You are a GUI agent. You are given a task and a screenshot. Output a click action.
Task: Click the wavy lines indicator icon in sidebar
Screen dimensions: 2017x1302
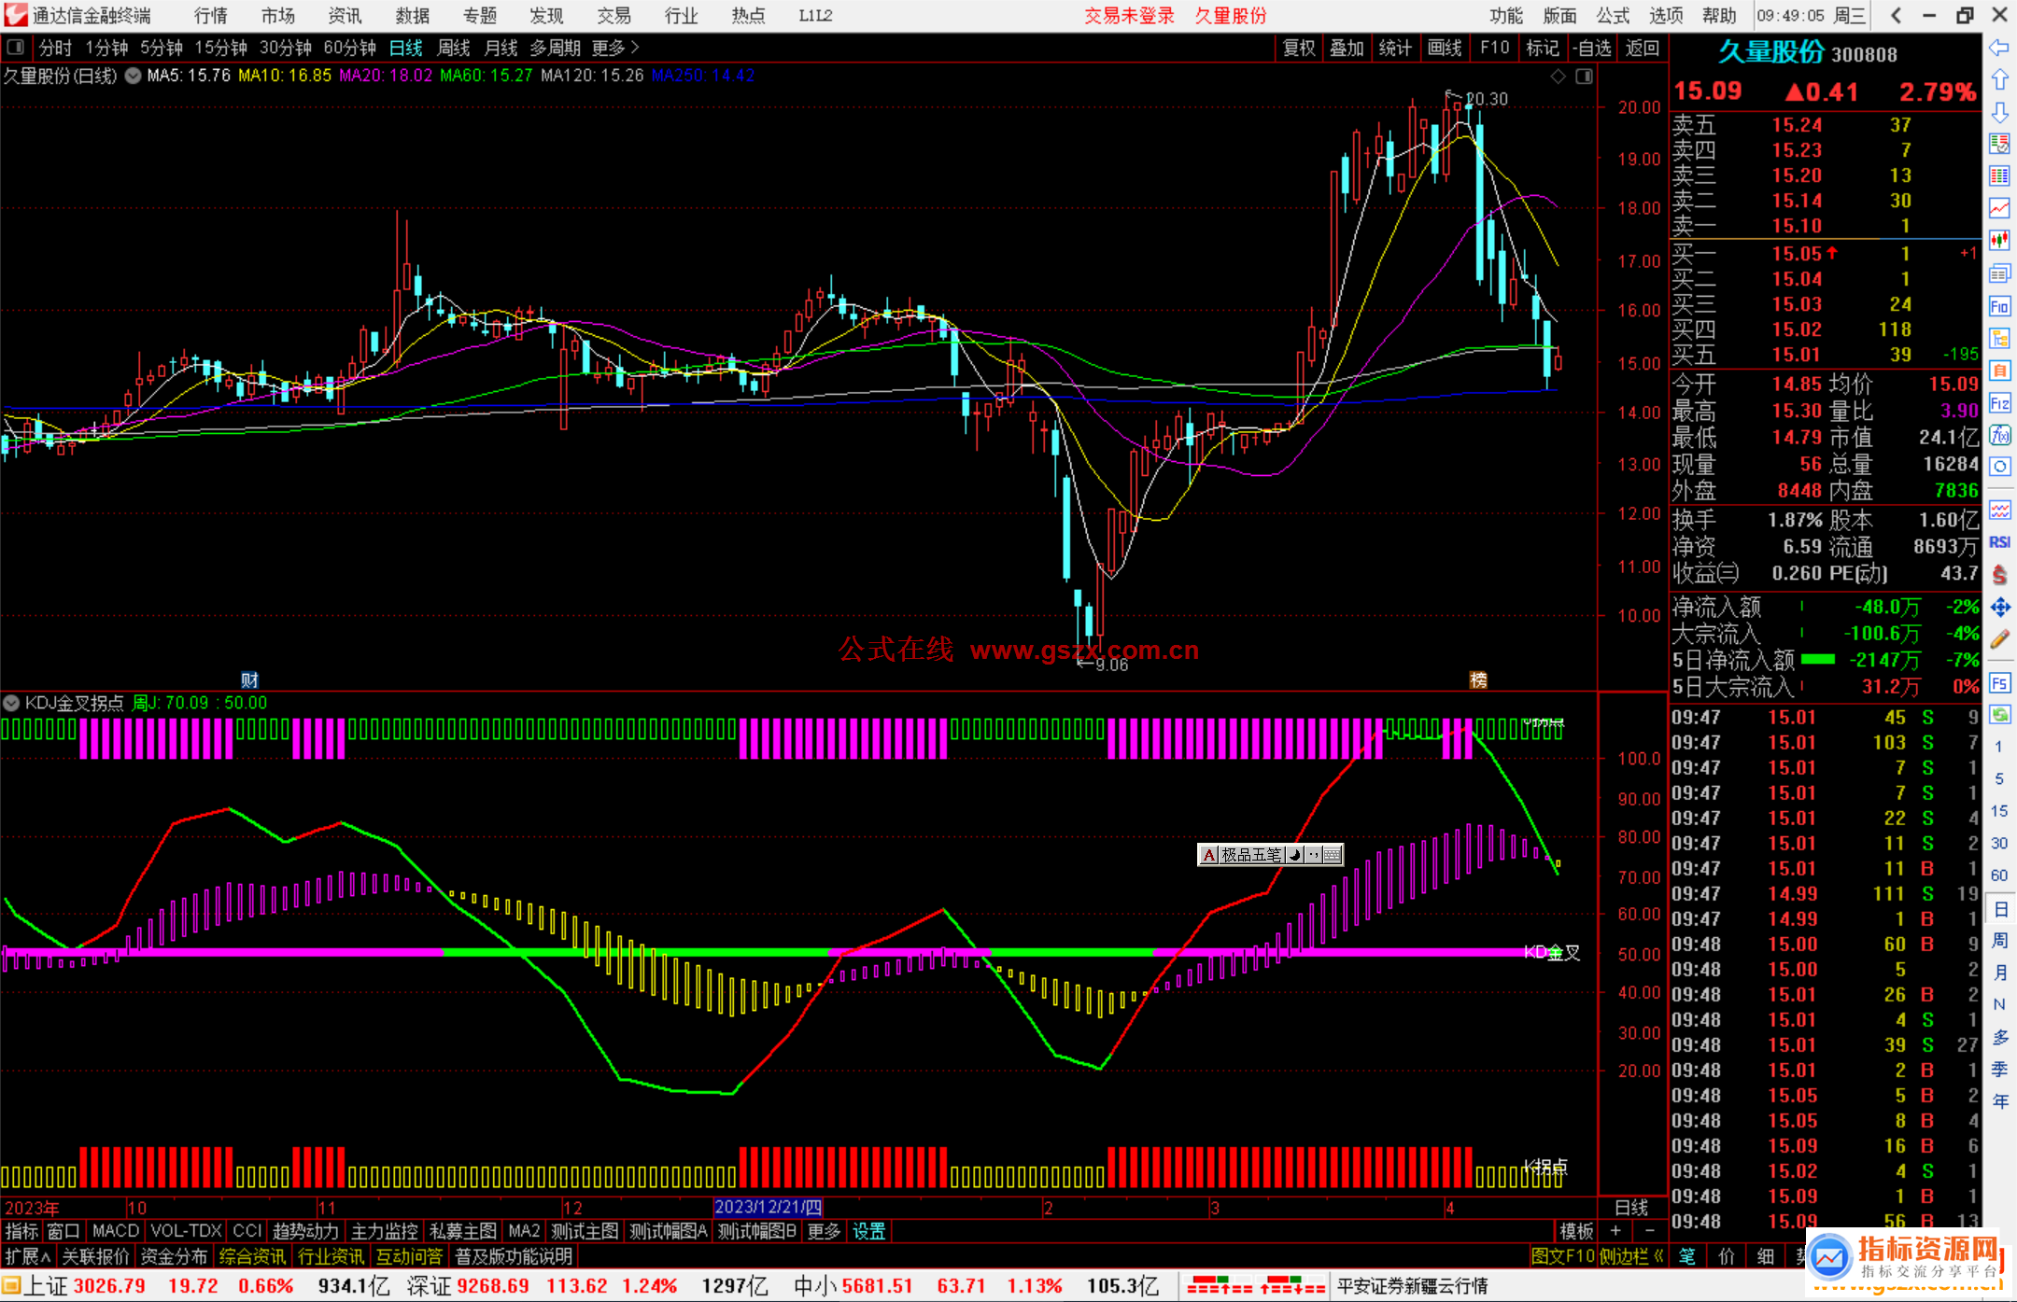pos(1999,510)
